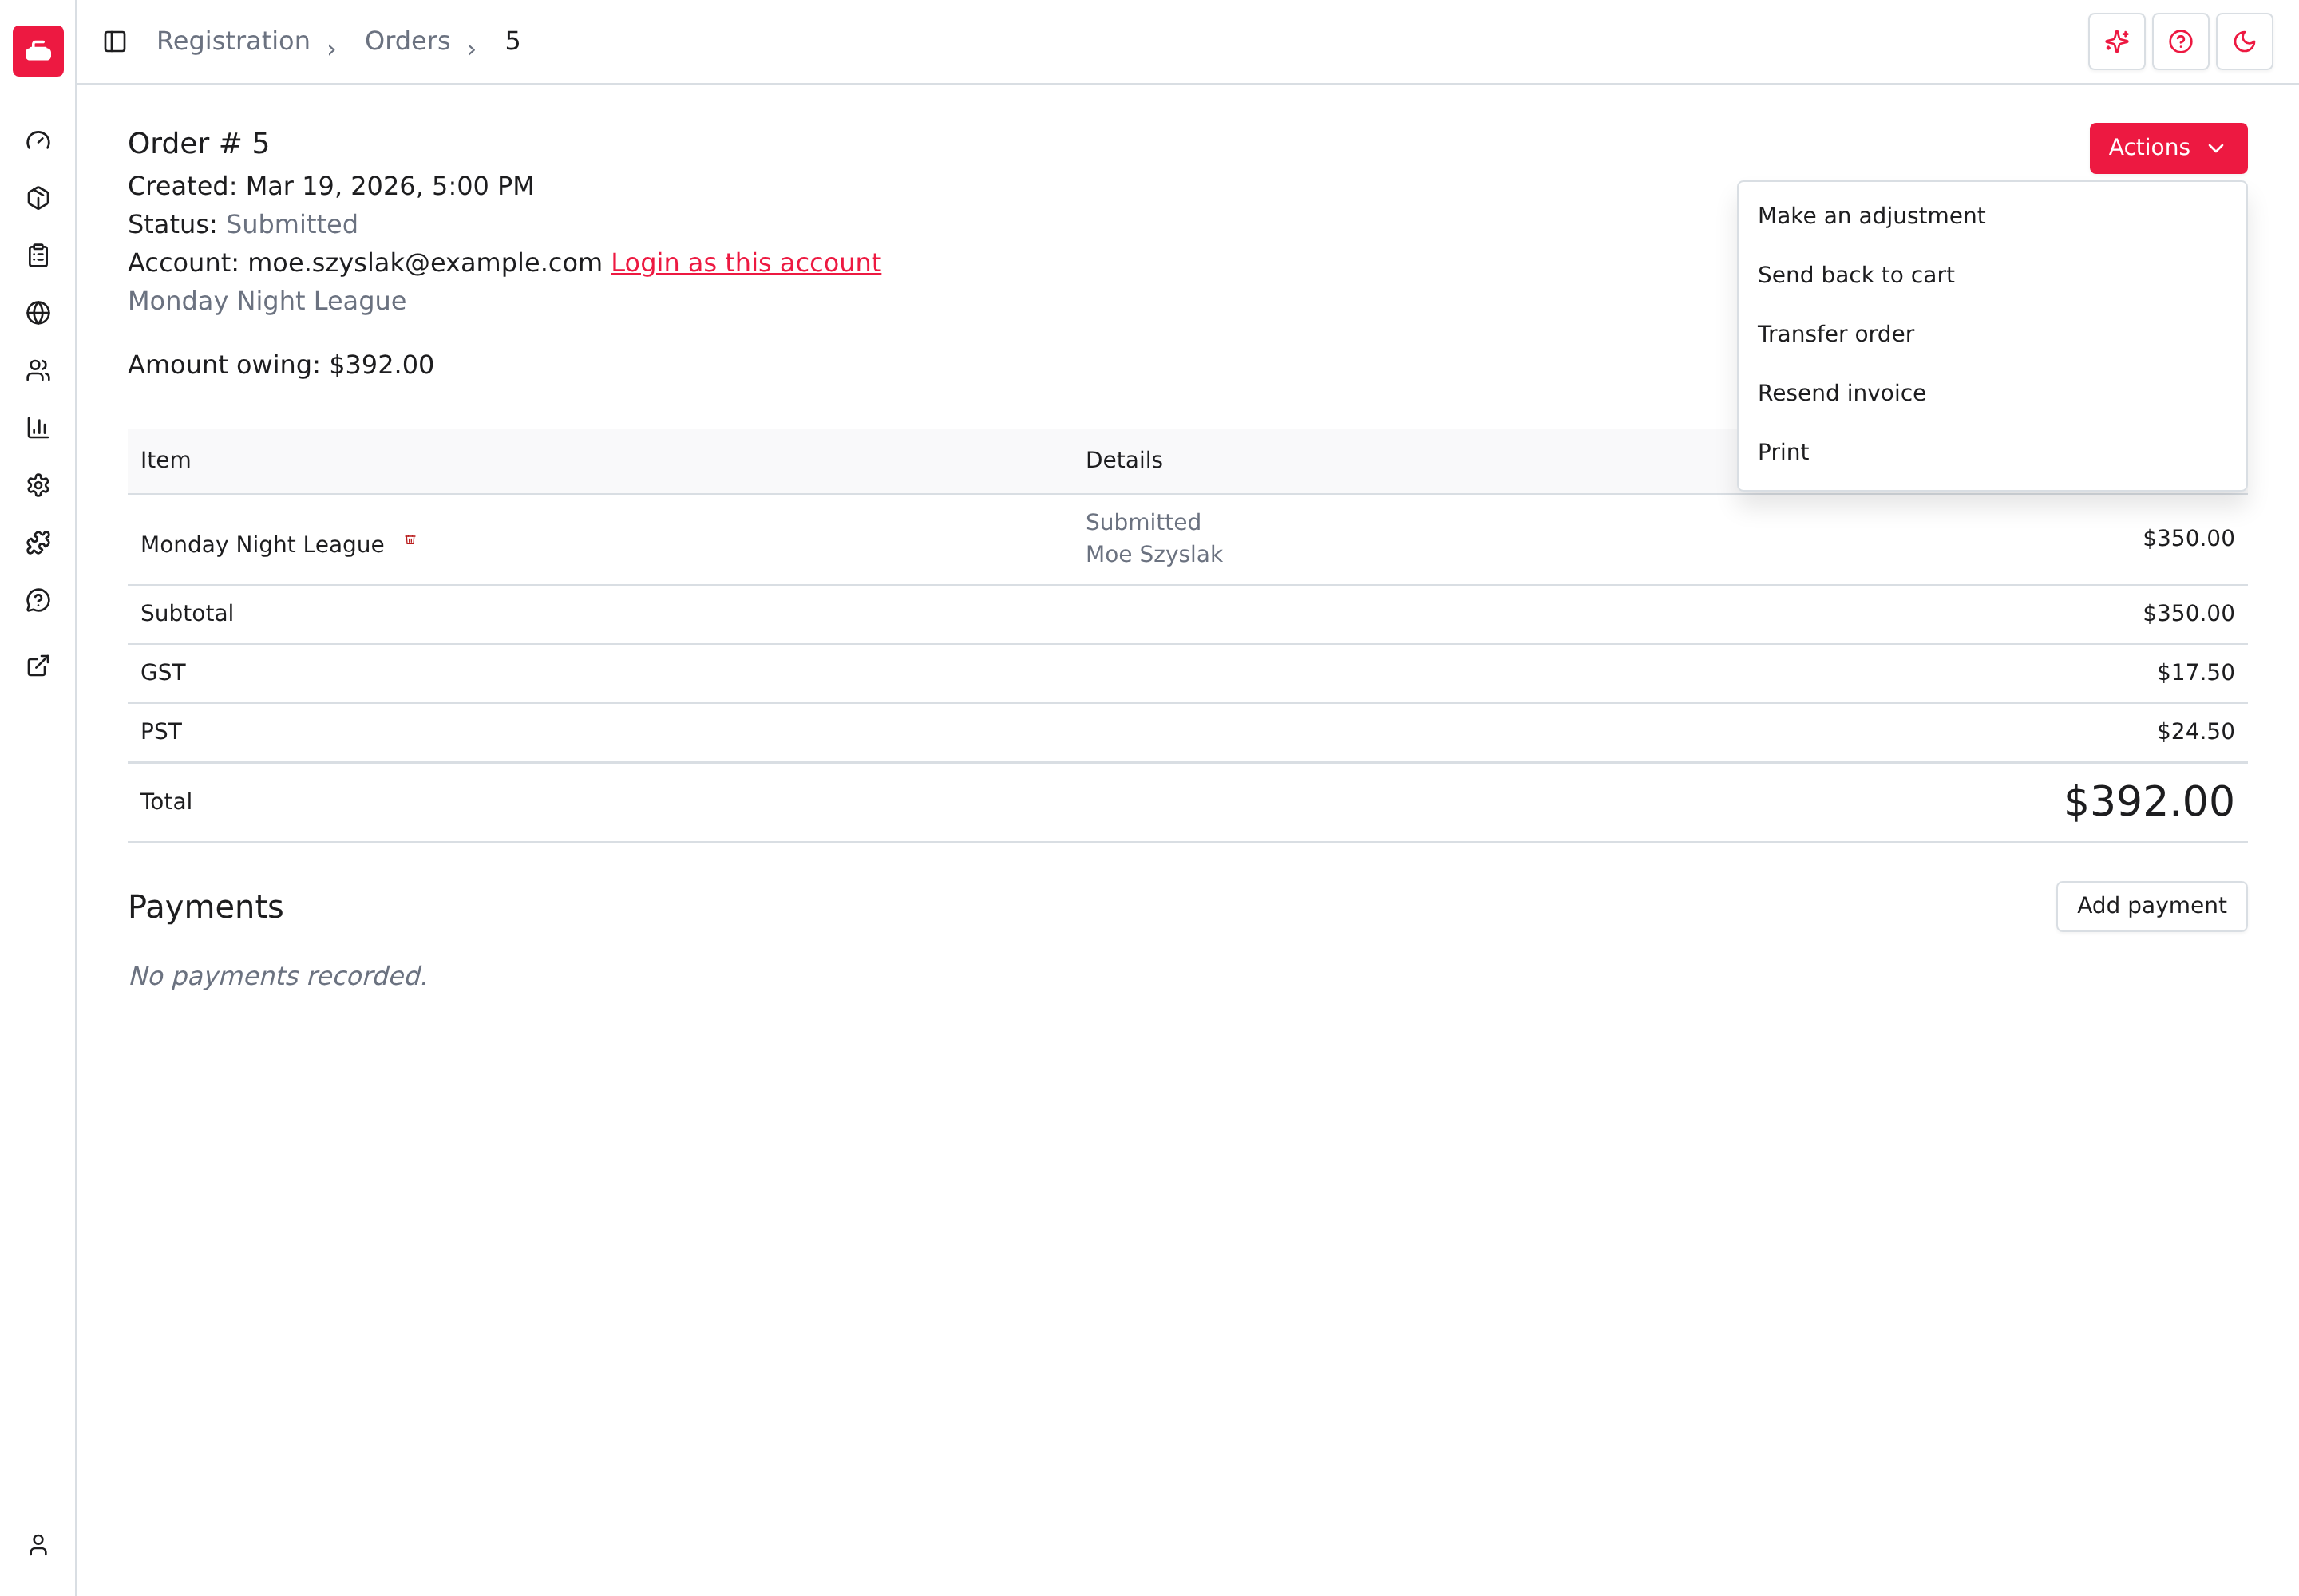Click the No payments recorded message
The width and height of the screenshot is (2299, 1596).
coord(278,976)
